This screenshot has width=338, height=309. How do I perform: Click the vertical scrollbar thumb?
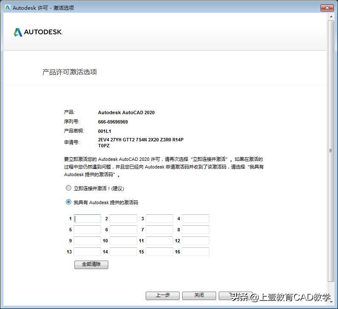pyautogui.click(x=331, y=151)
